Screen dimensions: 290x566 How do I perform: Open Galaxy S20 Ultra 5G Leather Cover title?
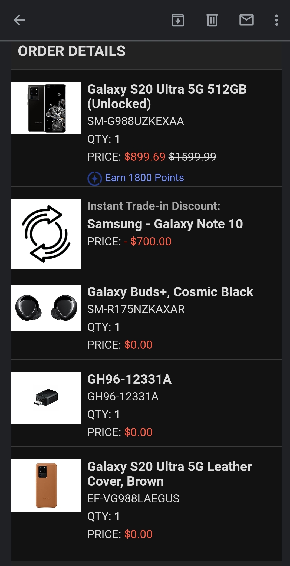coord(169,474)
